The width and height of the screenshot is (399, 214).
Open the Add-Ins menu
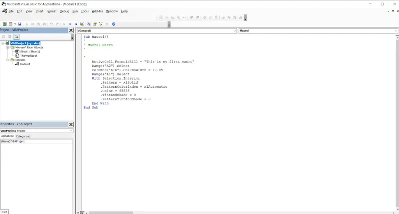click(97, 11)
